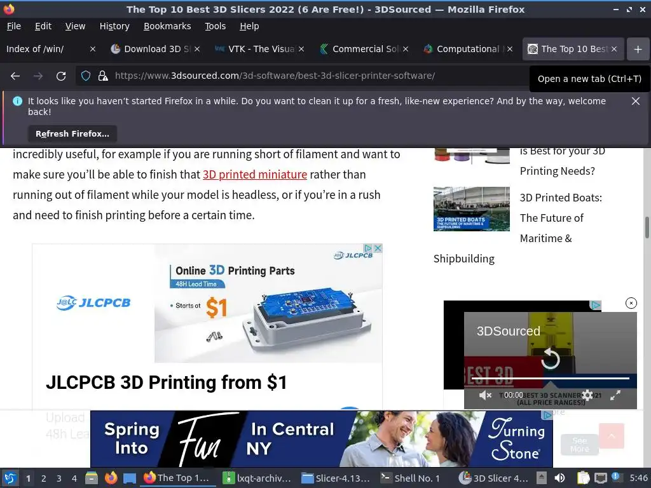Open the network status tray icon
The image size is (651, 488).
[x=600, y=478]
